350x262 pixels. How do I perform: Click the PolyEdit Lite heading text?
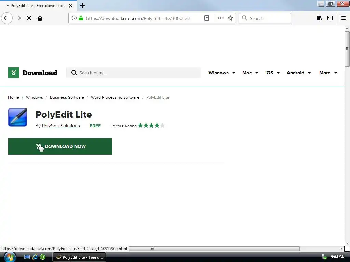pyautogui.click(x=63, y=115)
